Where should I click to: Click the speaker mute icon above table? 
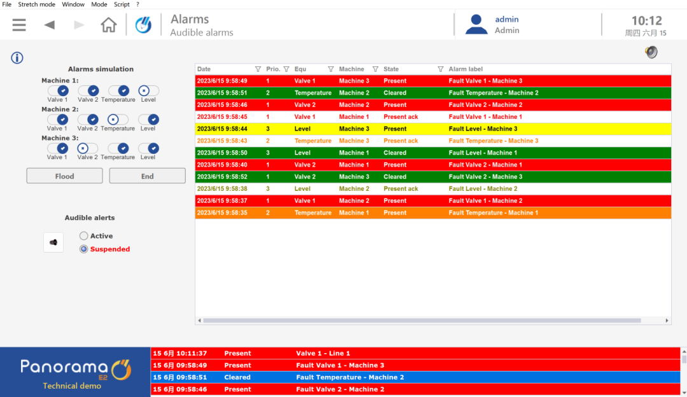coord(651,52)
